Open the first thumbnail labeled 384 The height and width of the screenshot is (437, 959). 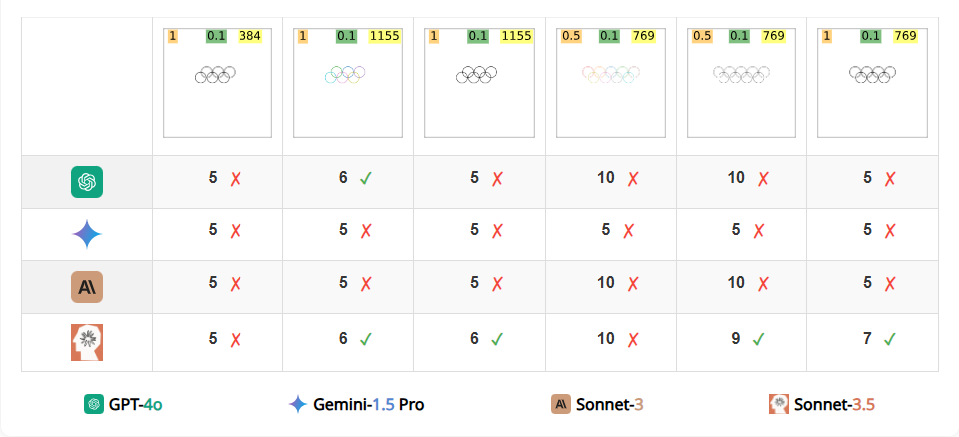click(x=218, y=83)
